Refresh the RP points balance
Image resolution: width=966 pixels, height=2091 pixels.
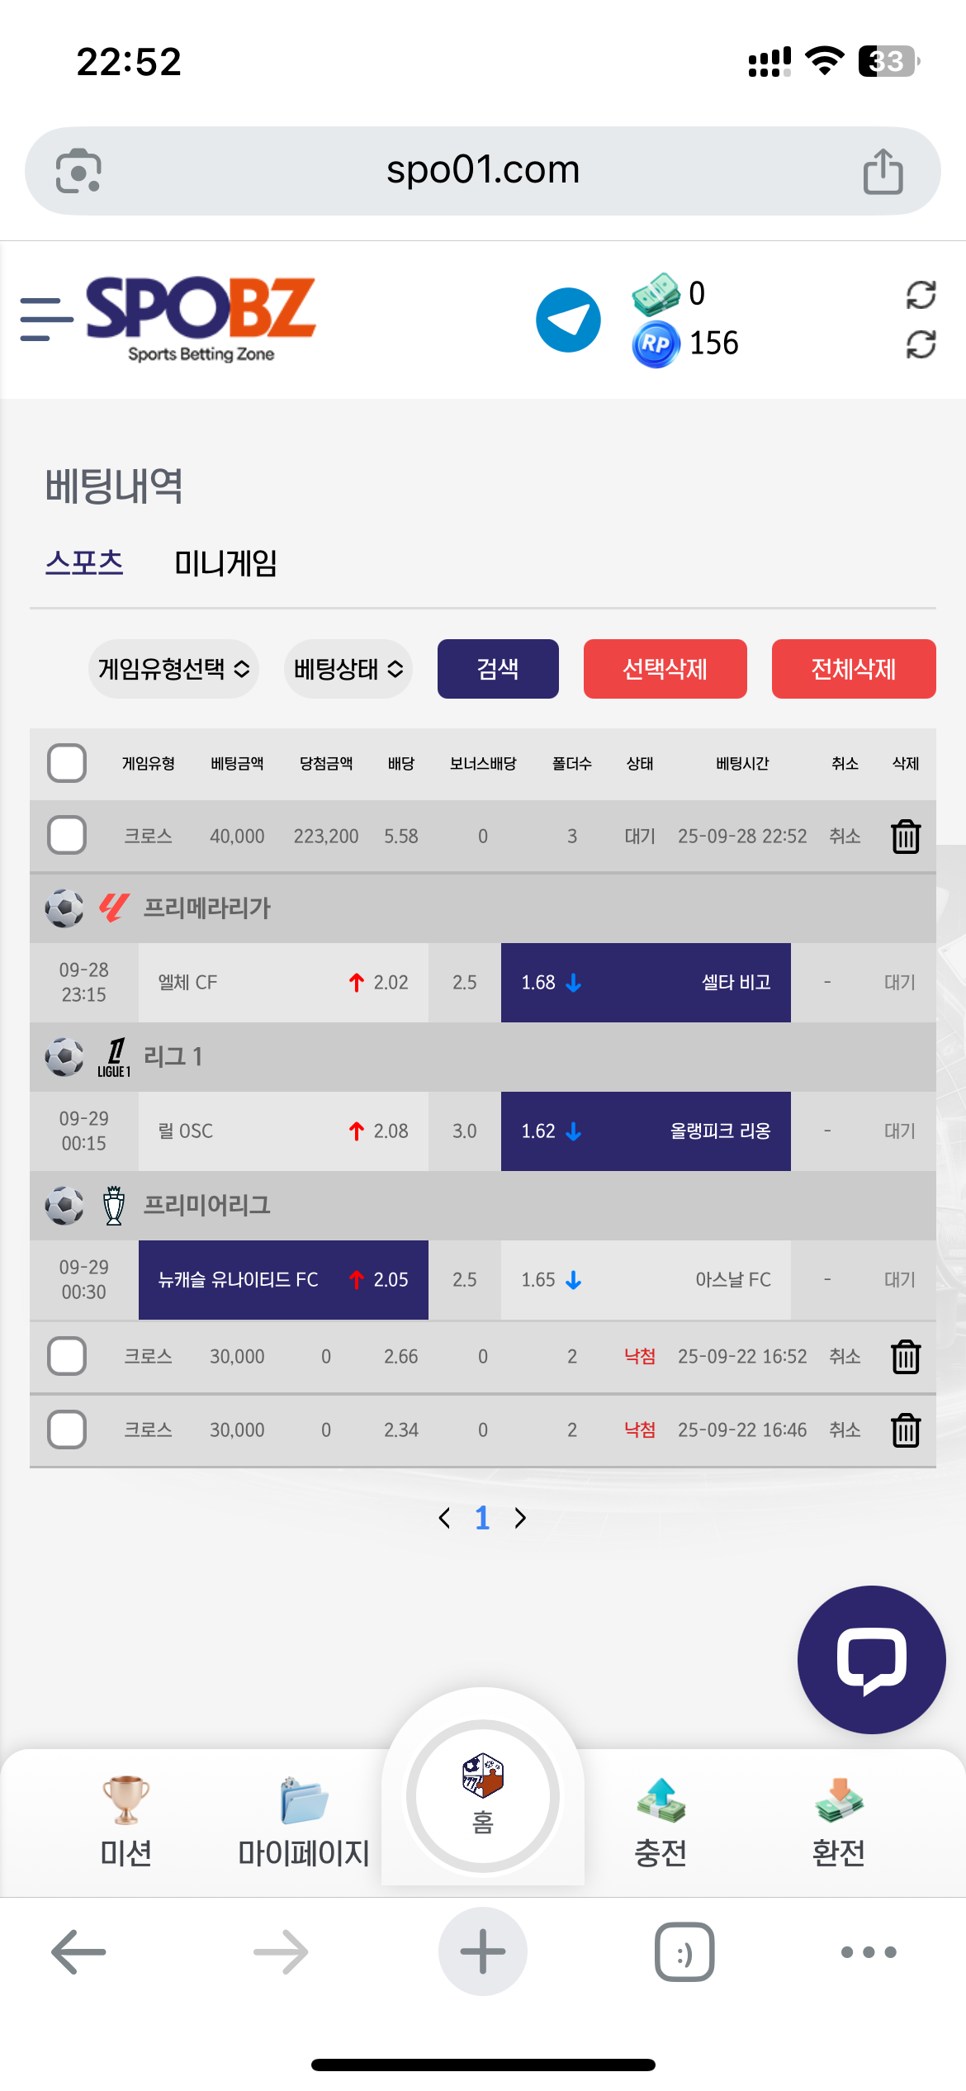tap(921, 344)
